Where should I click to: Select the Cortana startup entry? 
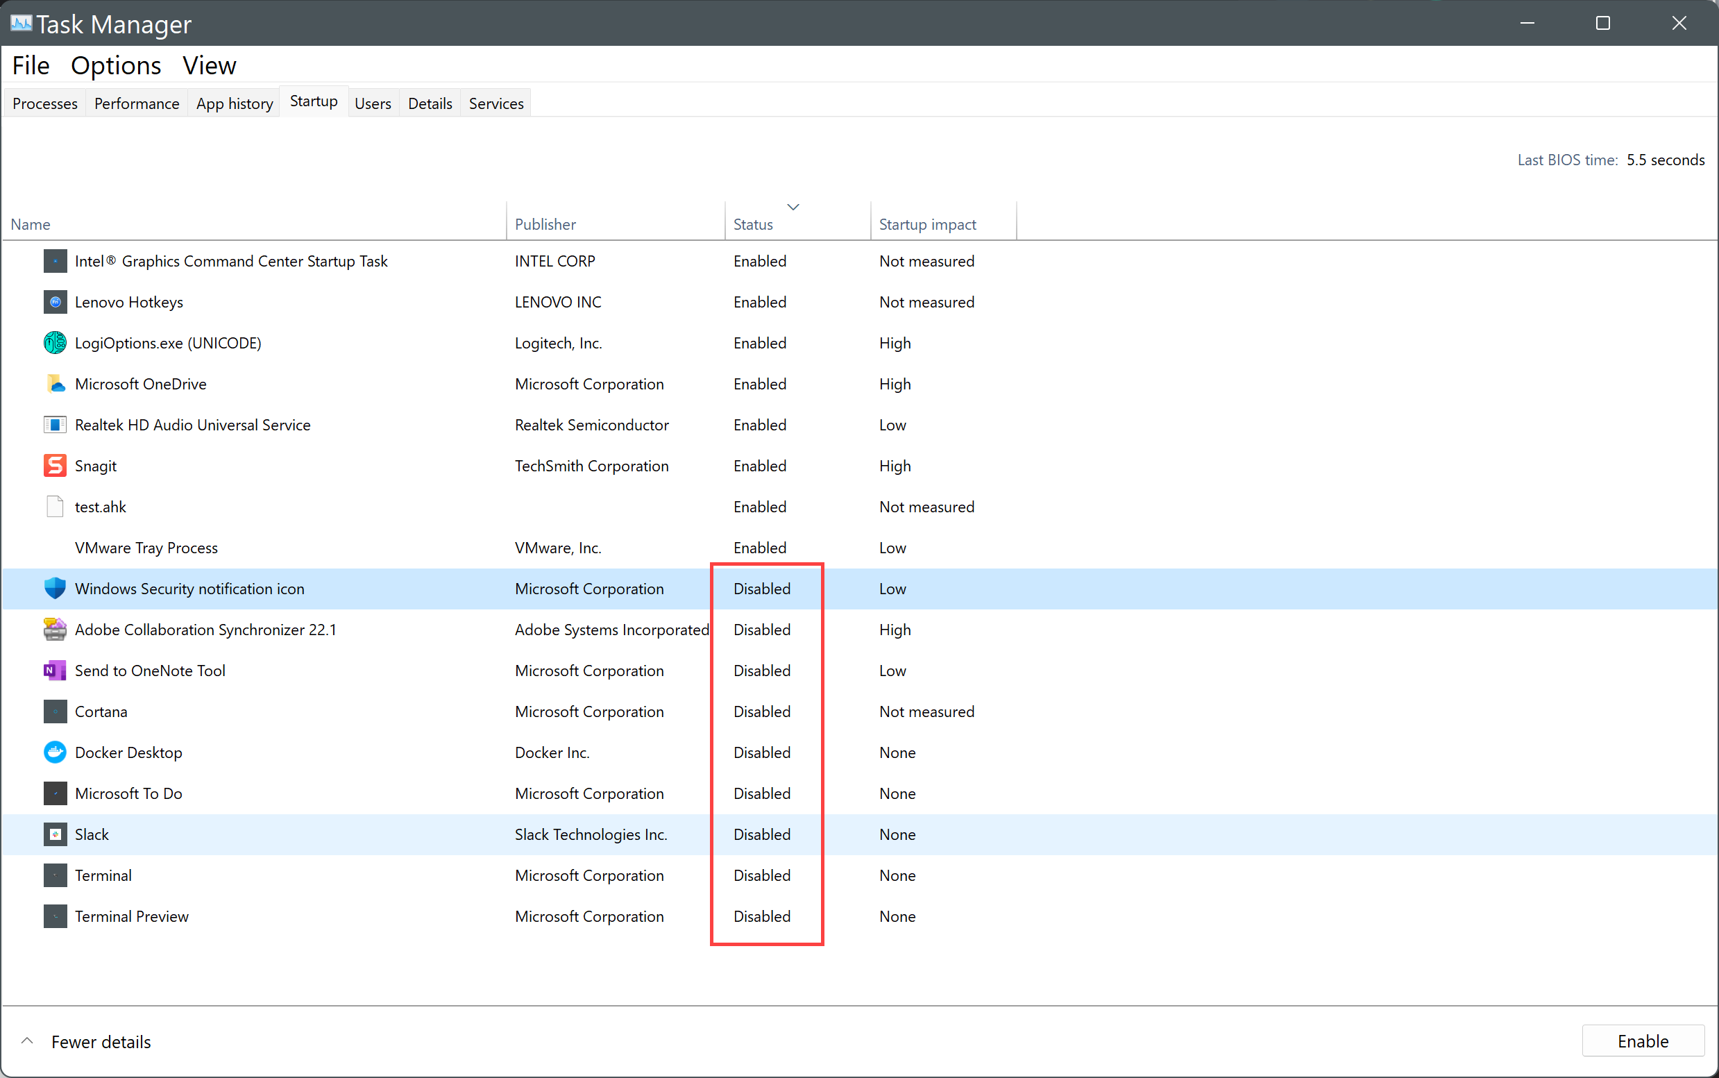(x=101, y=711)
